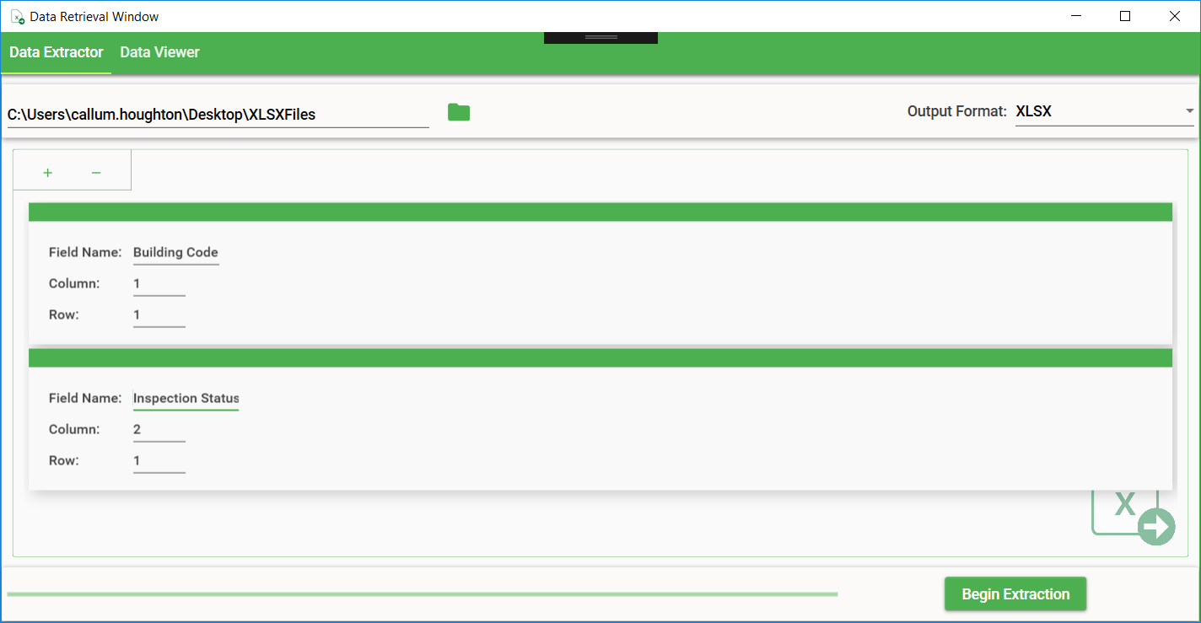Edit the XLSXFiles folder path field

pos(218,115)
